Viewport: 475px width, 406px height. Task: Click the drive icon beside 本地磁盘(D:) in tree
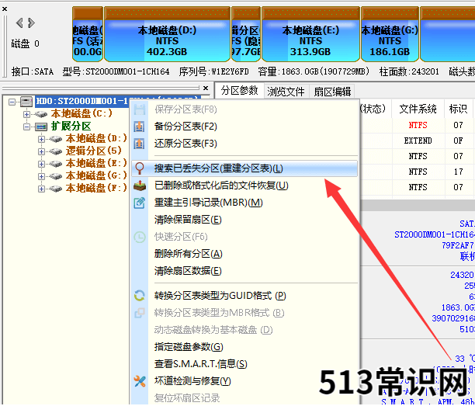[x=56, y=139]
